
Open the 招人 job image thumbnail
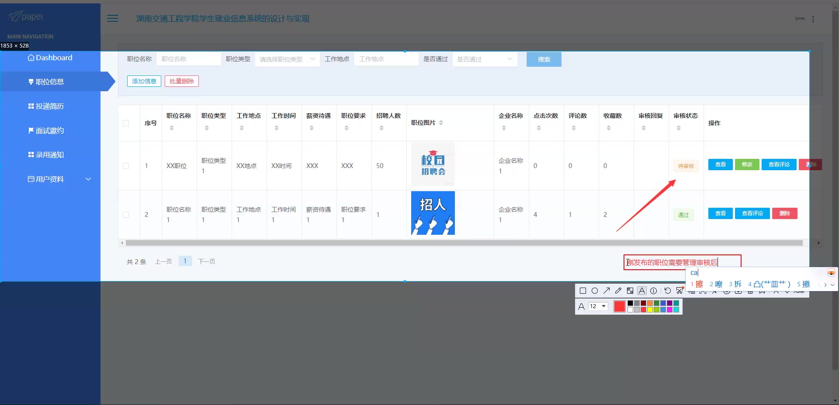(x=433, y=213)
